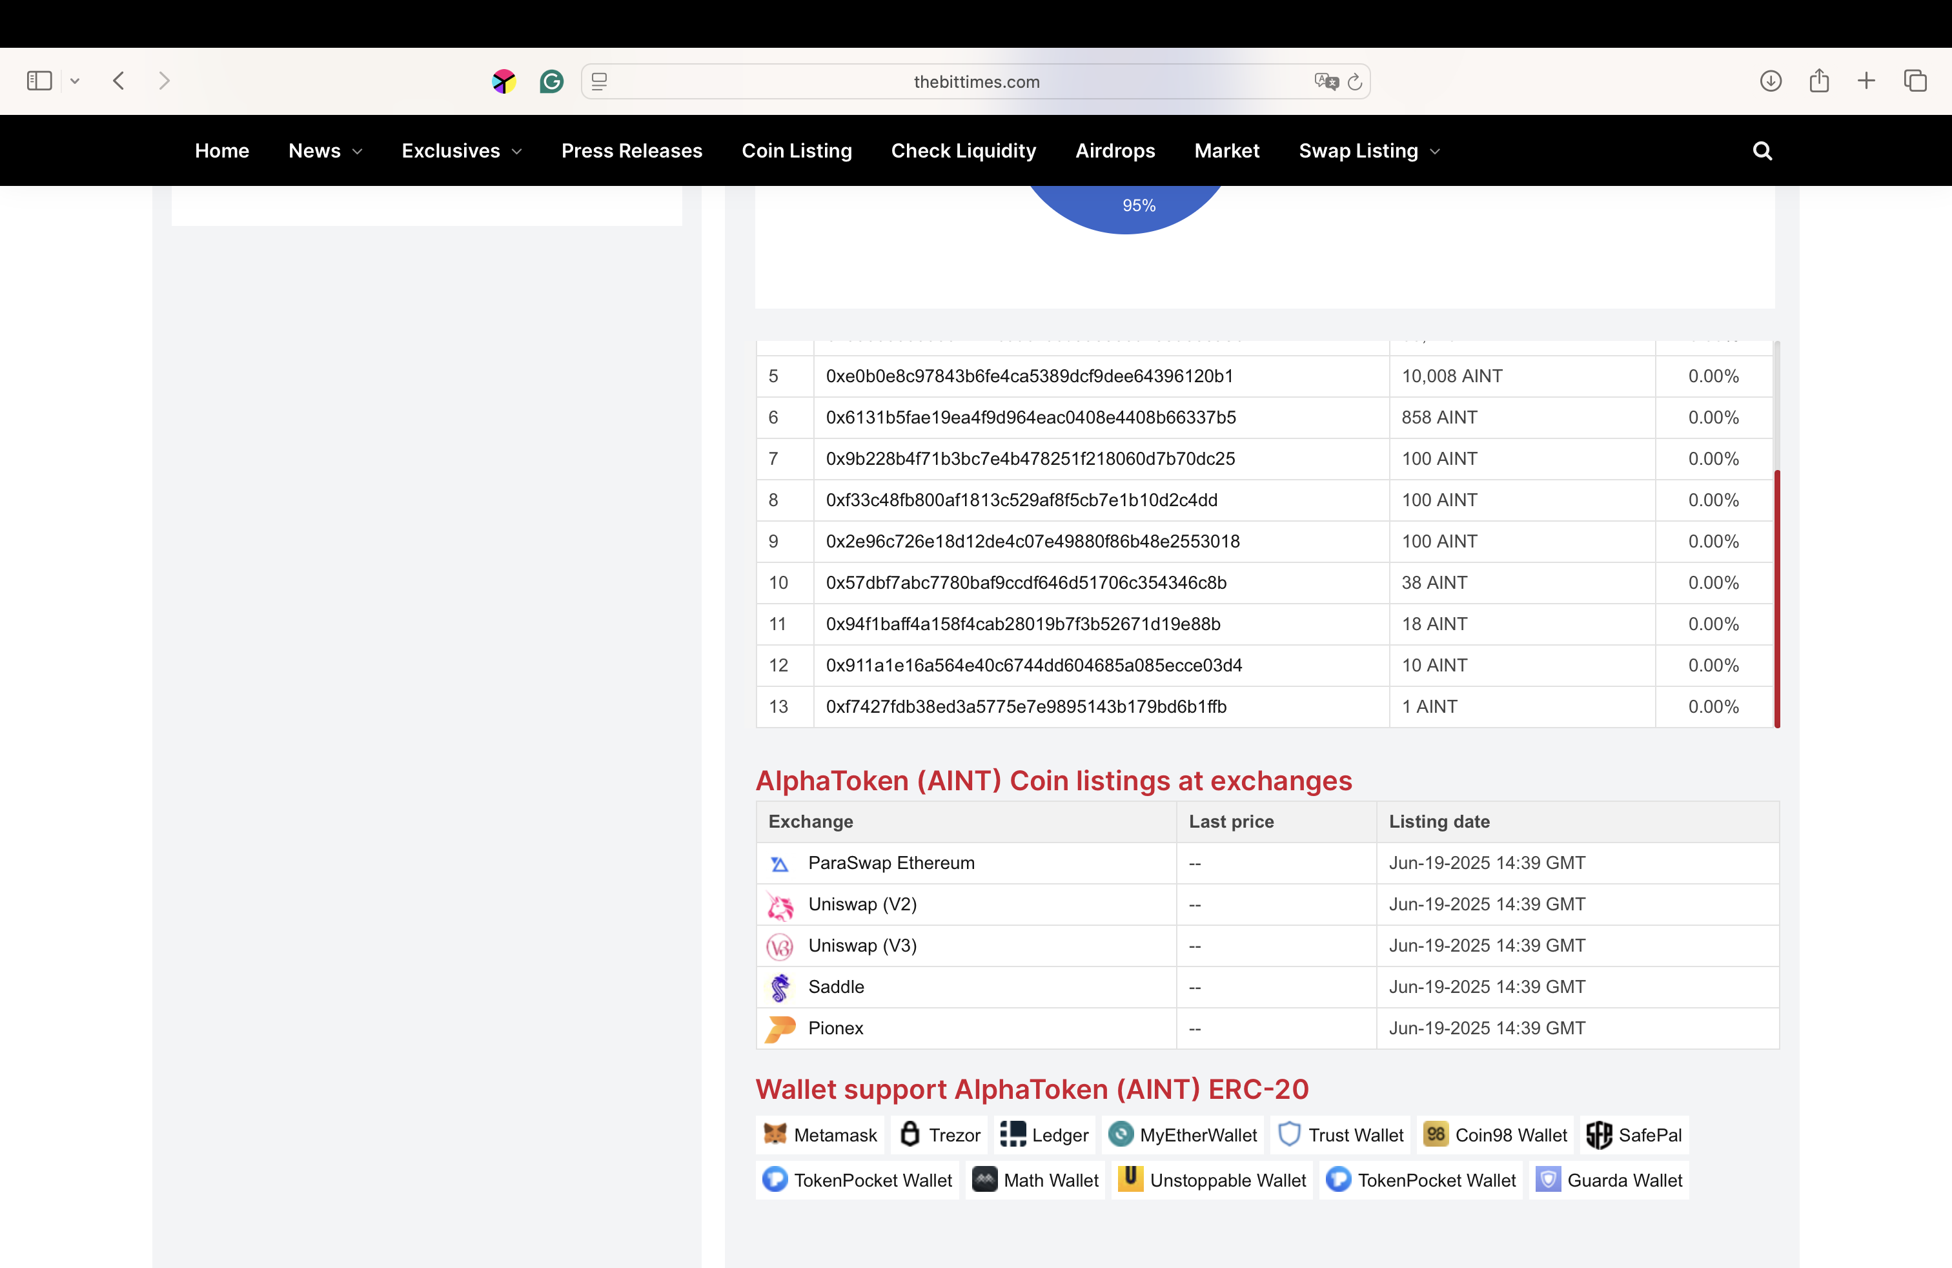The width and height of the screenshot is (1952, 1268).
Task: Click the 858 AINT balance cell
Action: pos(1521,418)
